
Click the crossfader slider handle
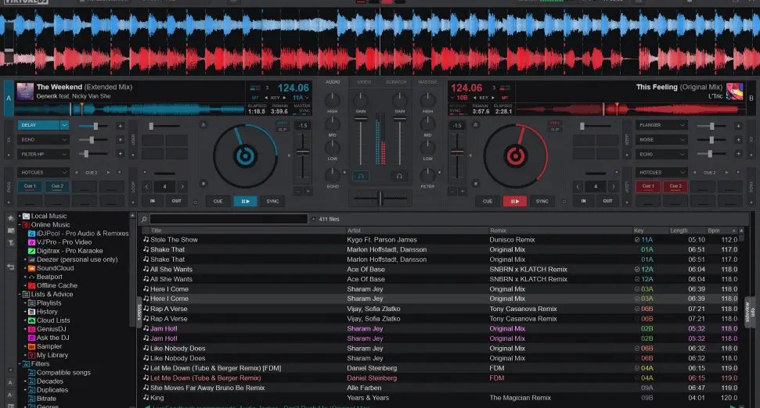[x=380, y=198]
